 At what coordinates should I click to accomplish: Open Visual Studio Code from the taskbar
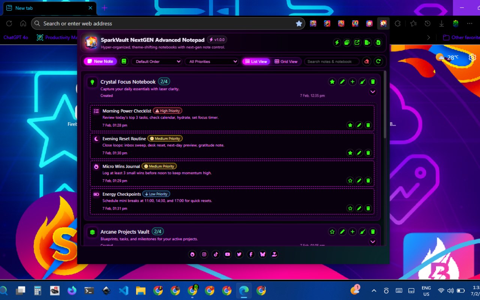[123, 290]
